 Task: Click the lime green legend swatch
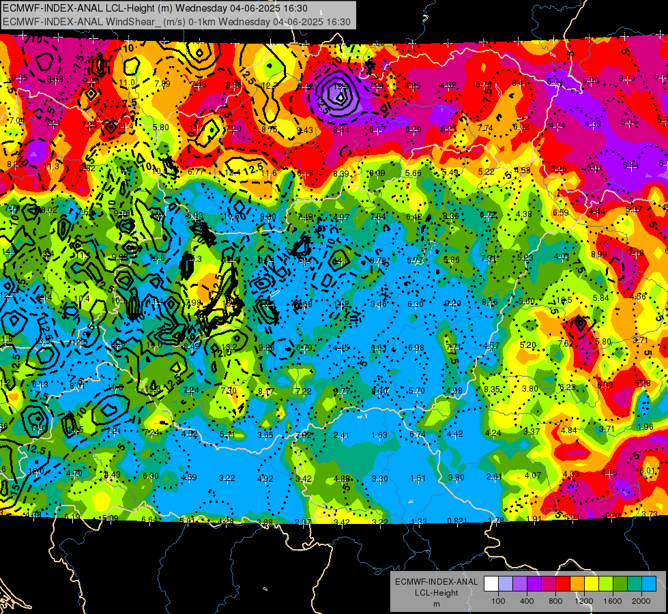point(606,583)
